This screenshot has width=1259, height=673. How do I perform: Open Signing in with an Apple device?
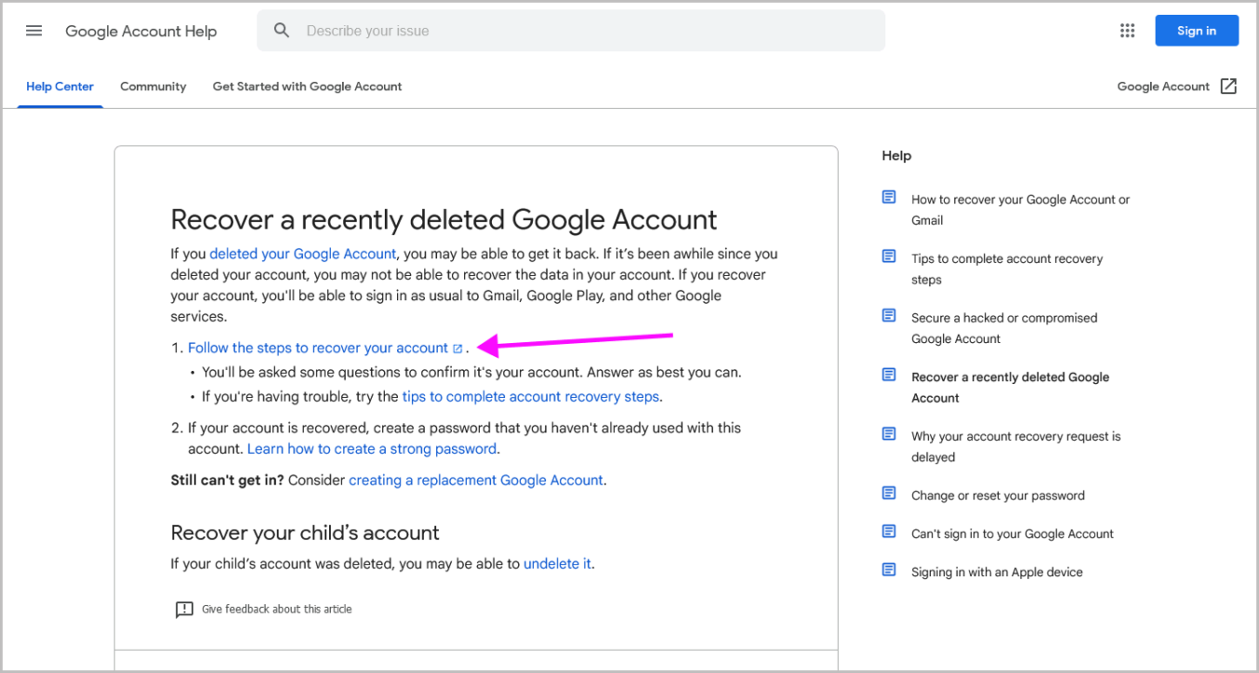point(997,572)
